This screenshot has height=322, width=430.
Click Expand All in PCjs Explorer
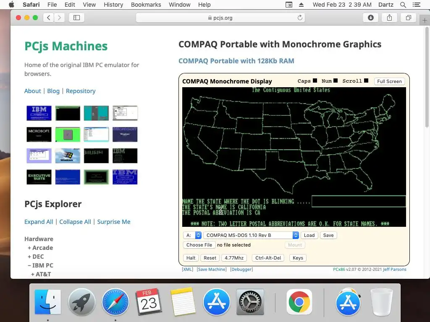pos(39,222)
